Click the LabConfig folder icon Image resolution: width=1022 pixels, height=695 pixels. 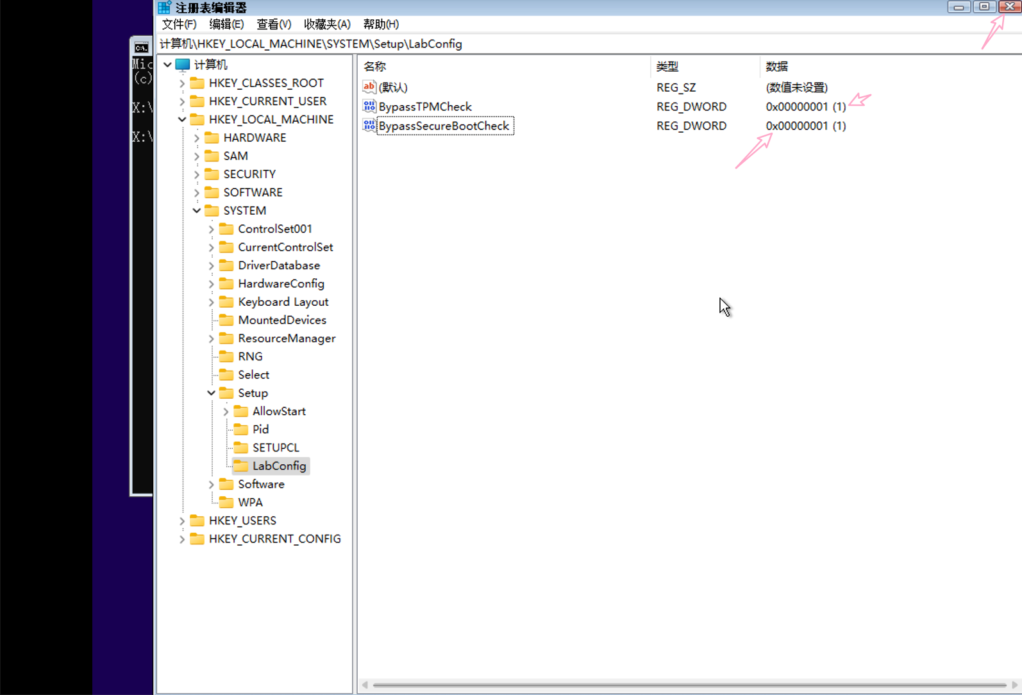click(241, 466)
